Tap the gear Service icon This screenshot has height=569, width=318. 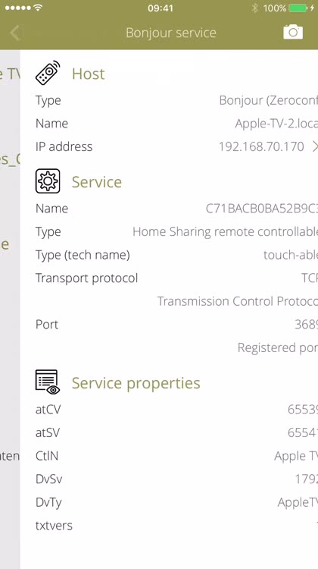pyautogui.click(x=48, y=181)
